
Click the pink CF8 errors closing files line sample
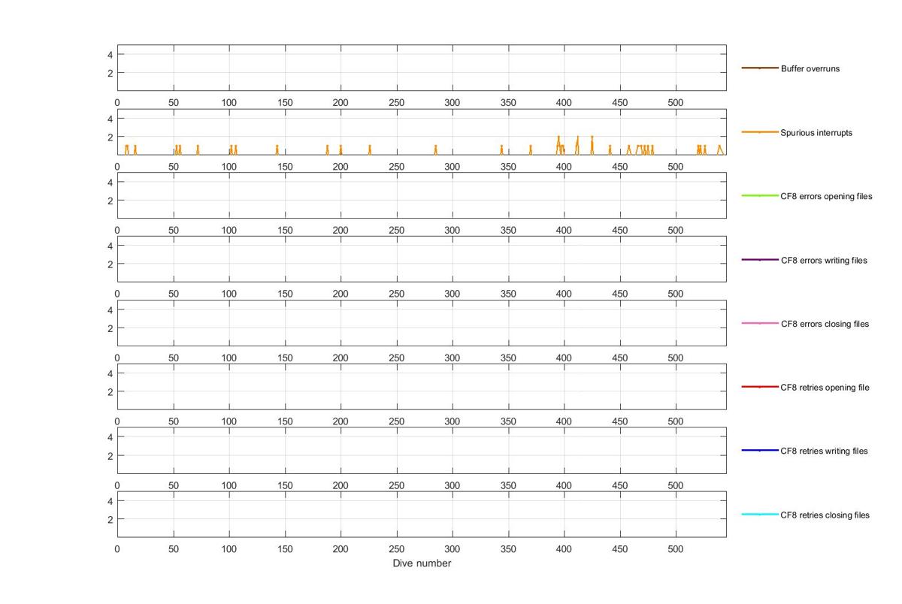760,324
